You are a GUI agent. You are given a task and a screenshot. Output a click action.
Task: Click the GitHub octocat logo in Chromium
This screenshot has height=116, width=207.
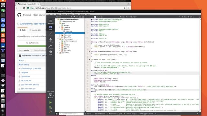tap(19, 15)
